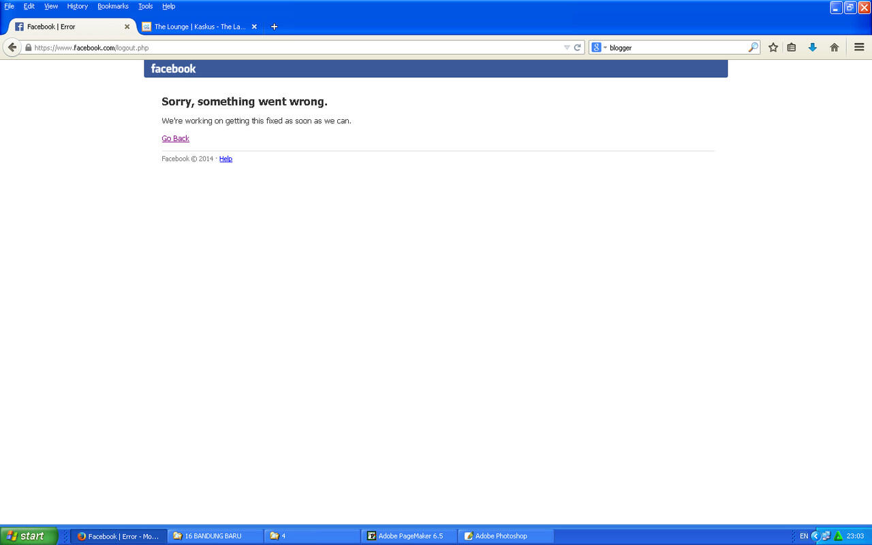Image resolution: width=872 pixels, height=545 pixels.
Task: Close the Facebook | Error tab
Action: coord(127,27)
